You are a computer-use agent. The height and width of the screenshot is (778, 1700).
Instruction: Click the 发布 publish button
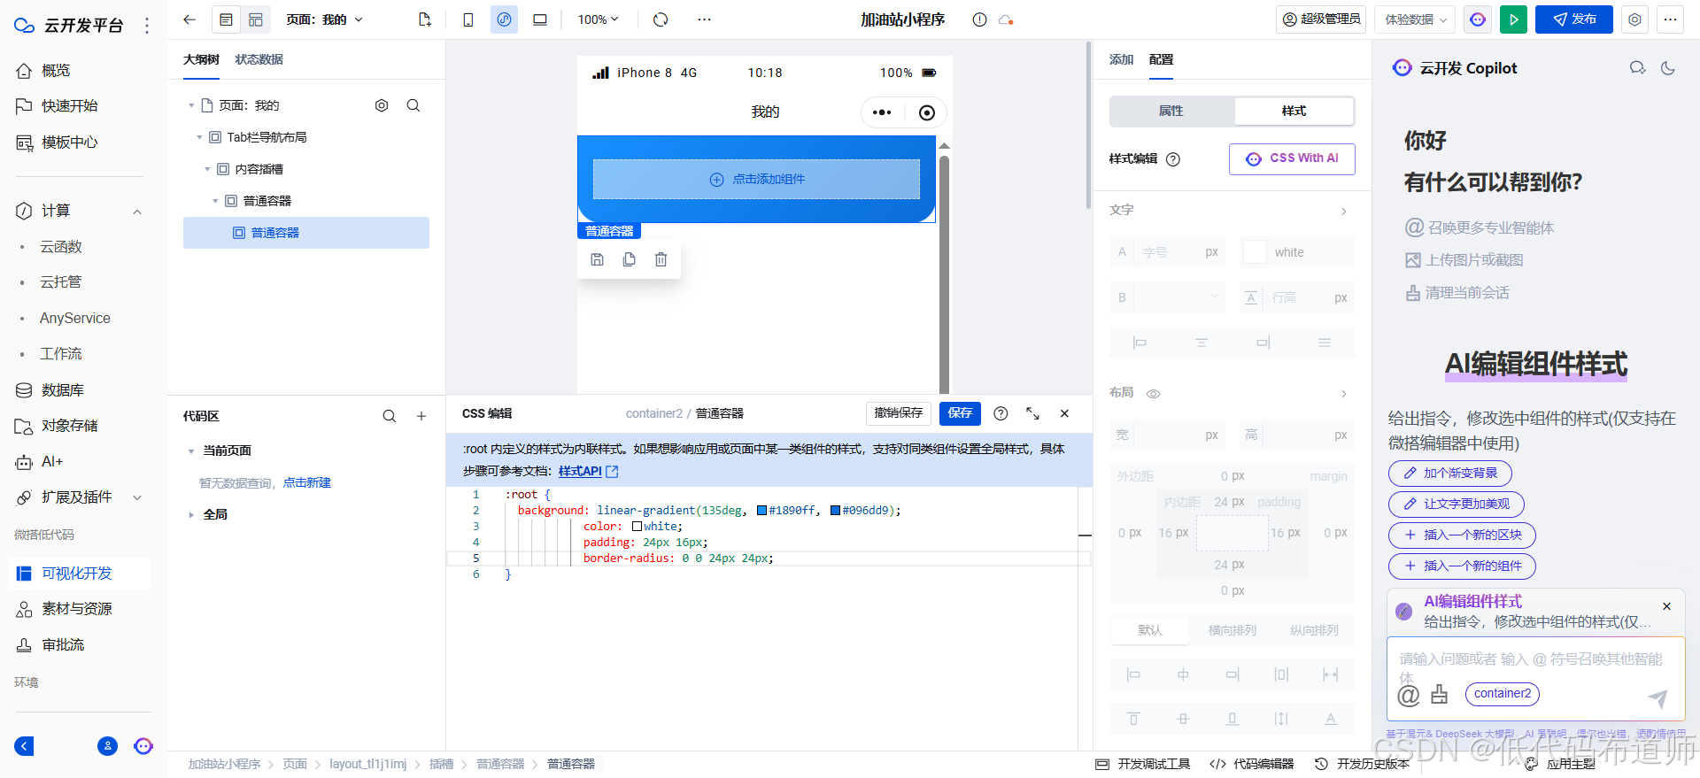[x=1574, y=19]
